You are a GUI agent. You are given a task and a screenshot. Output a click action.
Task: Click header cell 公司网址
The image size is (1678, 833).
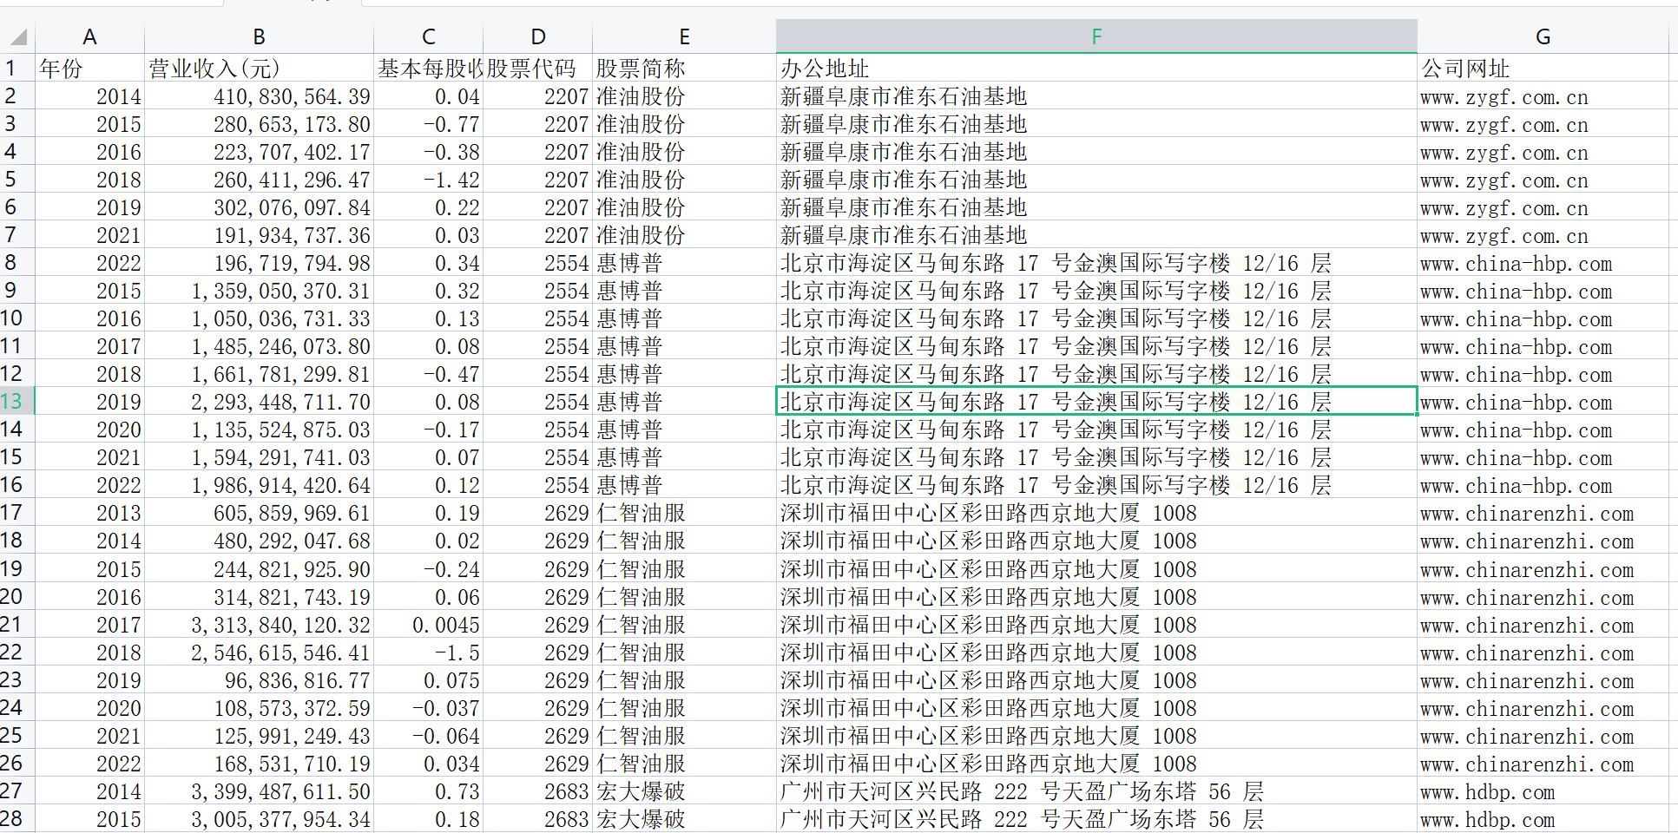pyautogui.click(x=1543, y=68)
